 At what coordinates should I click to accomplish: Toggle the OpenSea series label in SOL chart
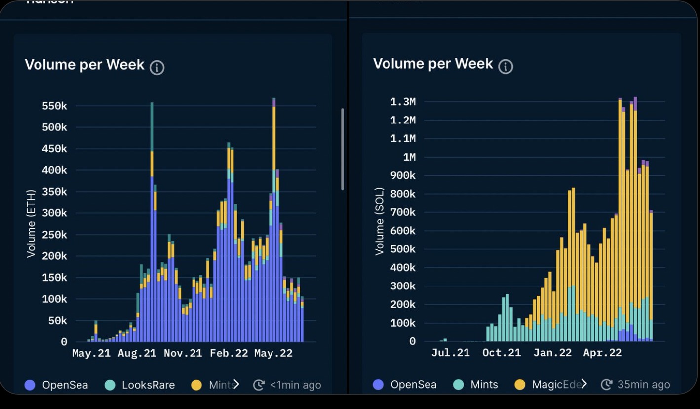pos(413,385)
